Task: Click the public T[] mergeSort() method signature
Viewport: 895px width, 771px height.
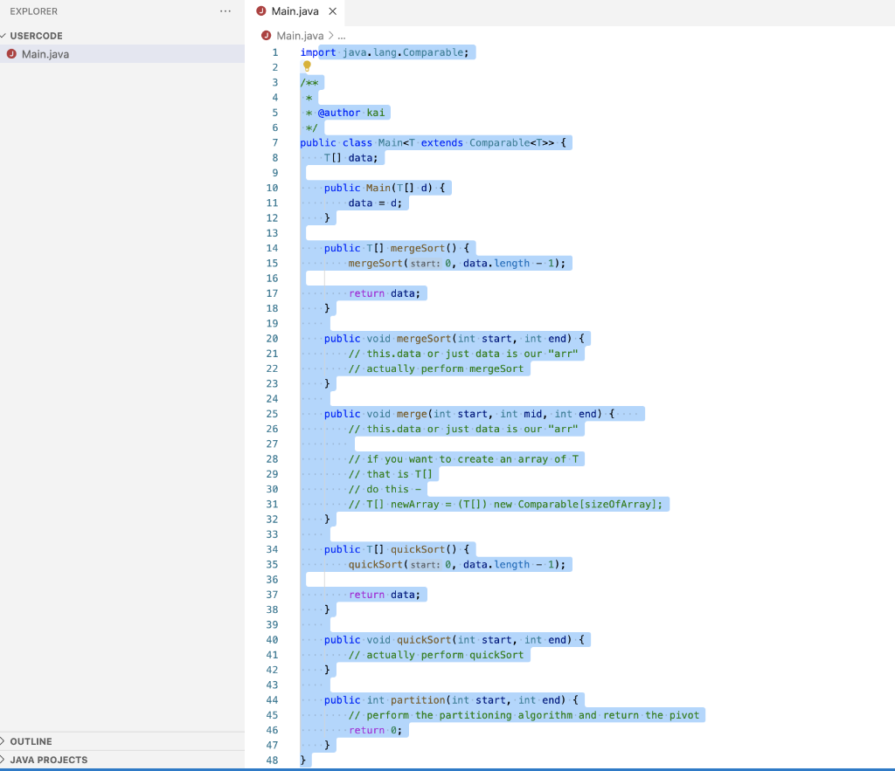Action: [x=397, y=248]
